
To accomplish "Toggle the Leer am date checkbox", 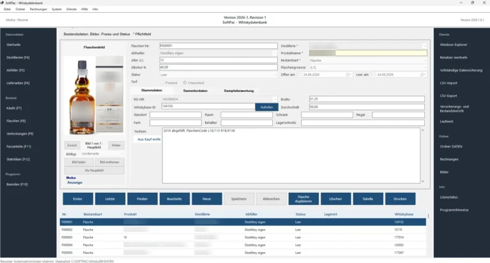I will tap(374, 75).
